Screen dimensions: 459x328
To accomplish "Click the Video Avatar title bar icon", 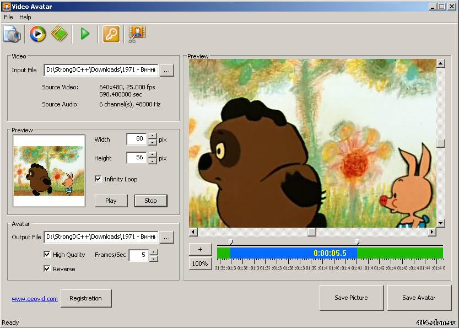I will click(x=6, y=6).
